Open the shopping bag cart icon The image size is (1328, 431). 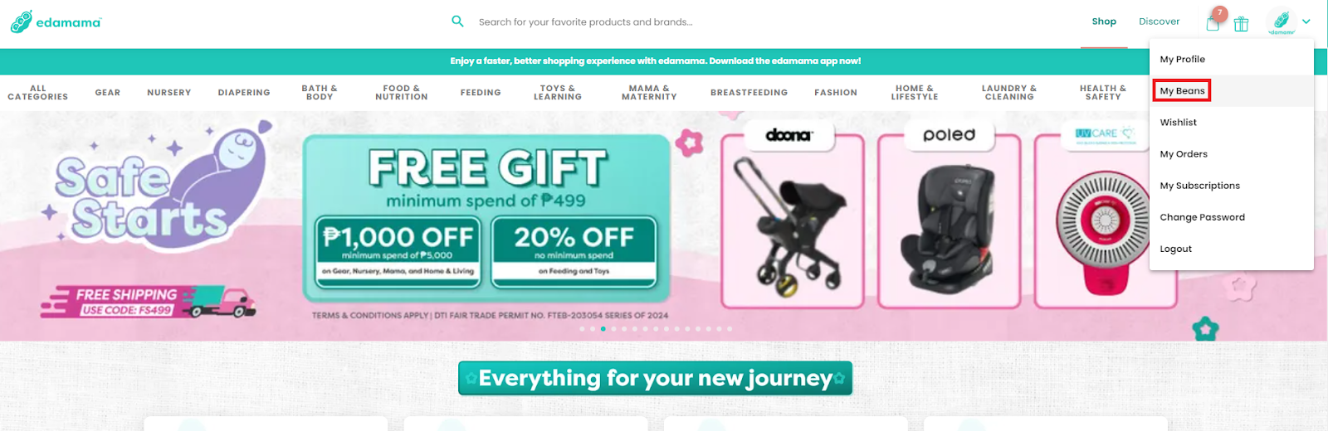coord(1213,23)
